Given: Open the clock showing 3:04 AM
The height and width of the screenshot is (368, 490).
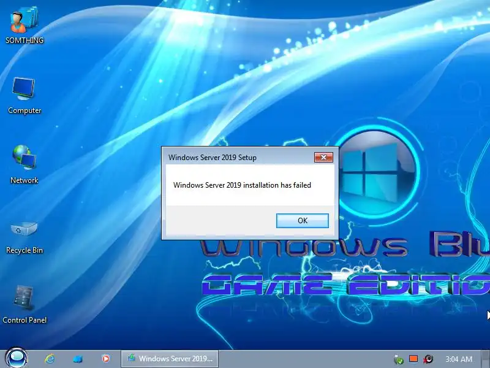Looking at the screenshot, I should tap(459, 359).
